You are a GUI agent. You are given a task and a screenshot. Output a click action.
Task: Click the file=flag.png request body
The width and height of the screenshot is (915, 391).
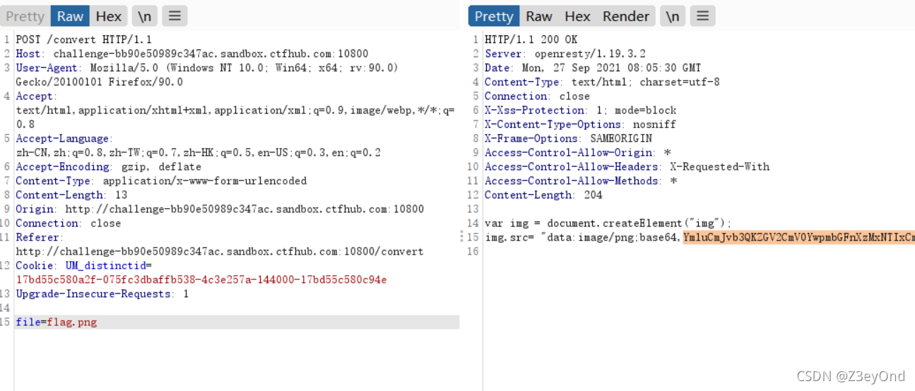pos(57,322)
